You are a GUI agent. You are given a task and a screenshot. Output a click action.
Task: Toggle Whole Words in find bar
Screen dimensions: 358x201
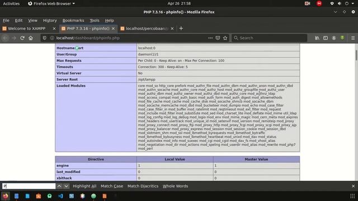click(175, 186)
